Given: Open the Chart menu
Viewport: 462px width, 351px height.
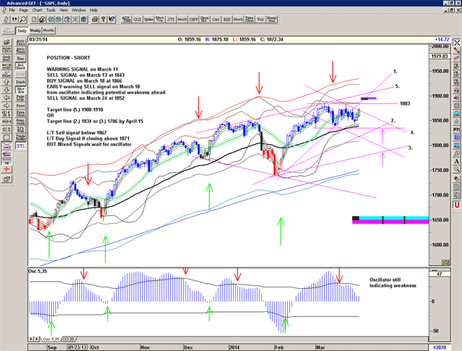Looking at the screenshot, I should click(x=38, y=10).
